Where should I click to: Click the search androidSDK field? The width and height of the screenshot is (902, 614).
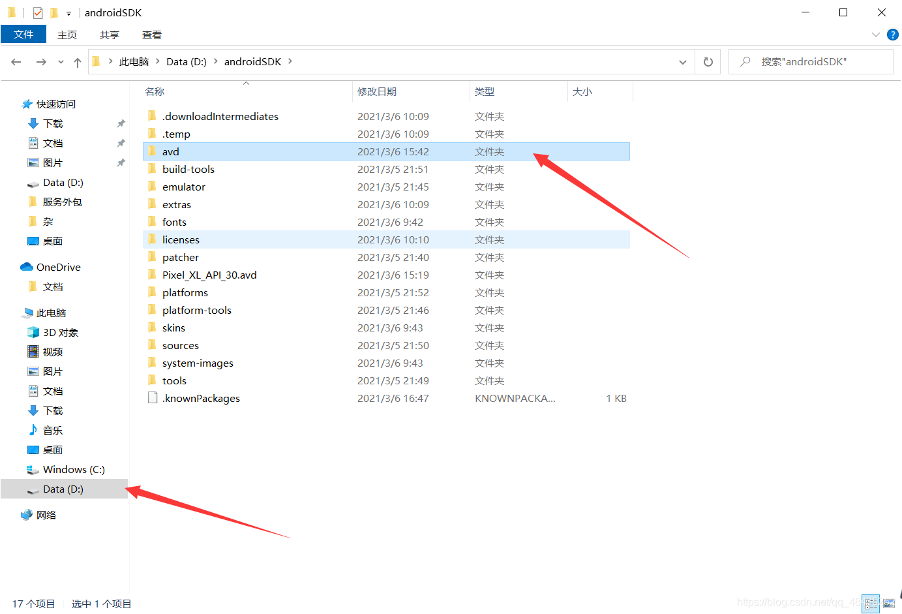click(811, 62)
